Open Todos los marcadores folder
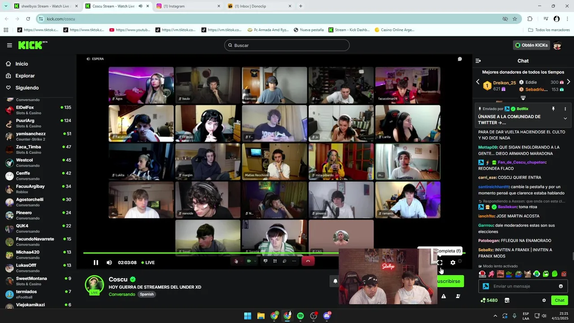This screenshot has width=574, height=323. [549, 30]
